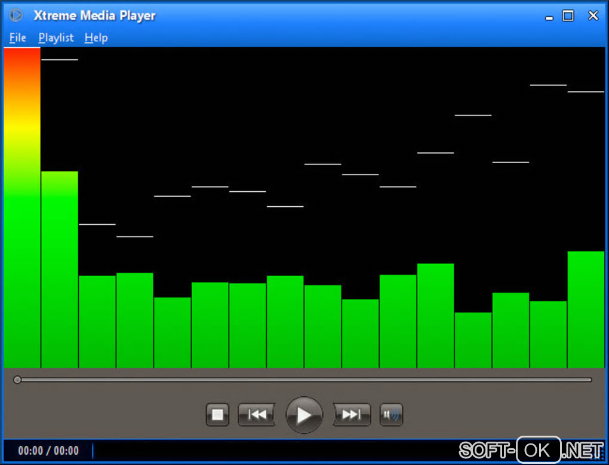Click the seek bar position knob
This screenshot has width=609, height=465.
pyautogui.click(x=17, y=380)
